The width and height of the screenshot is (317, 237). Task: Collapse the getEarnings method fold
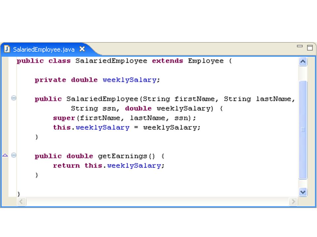(14, 155)
